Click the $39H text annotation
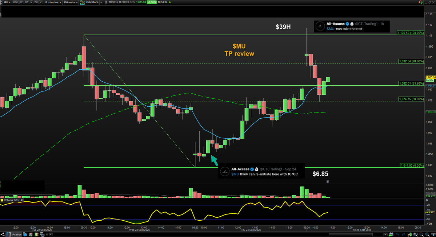Screen dimensions: 436x237 point(283,27)
